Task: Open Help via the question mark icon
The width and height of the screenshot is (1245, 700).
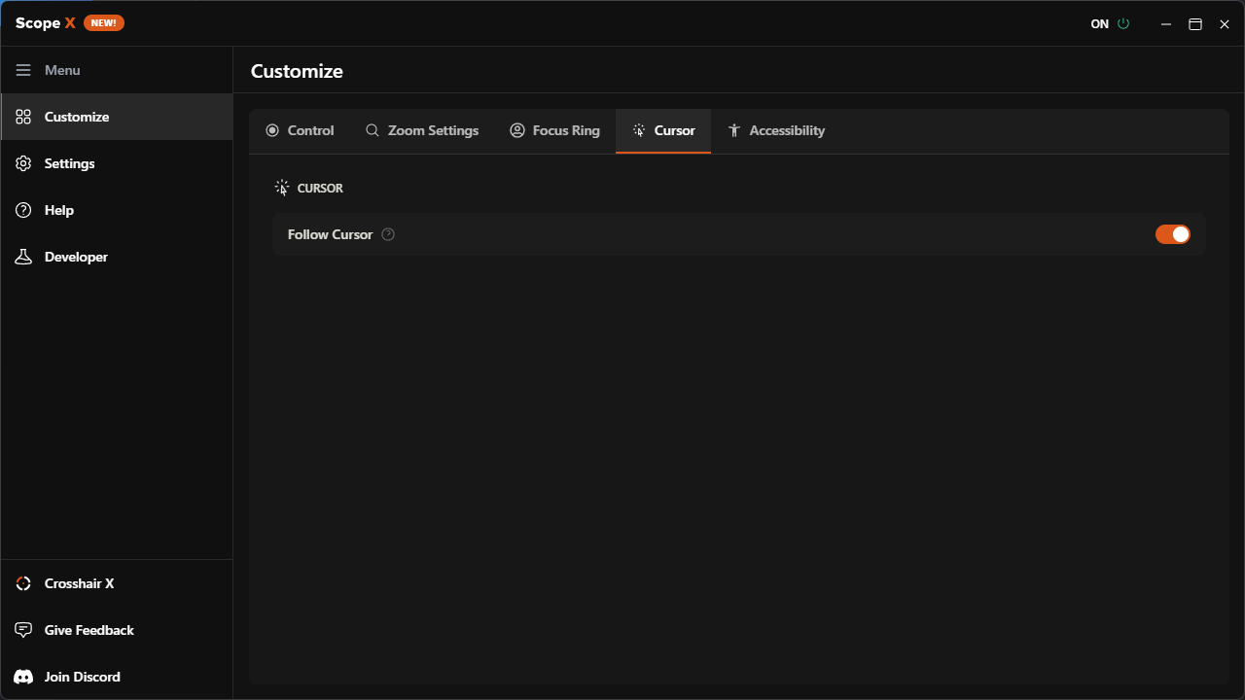Action: [x=23, y=209]
